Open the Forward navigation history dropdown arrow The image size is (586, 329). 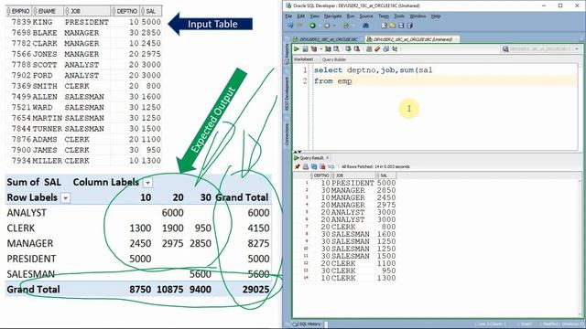pyautogui.click(x=333, y=26)
